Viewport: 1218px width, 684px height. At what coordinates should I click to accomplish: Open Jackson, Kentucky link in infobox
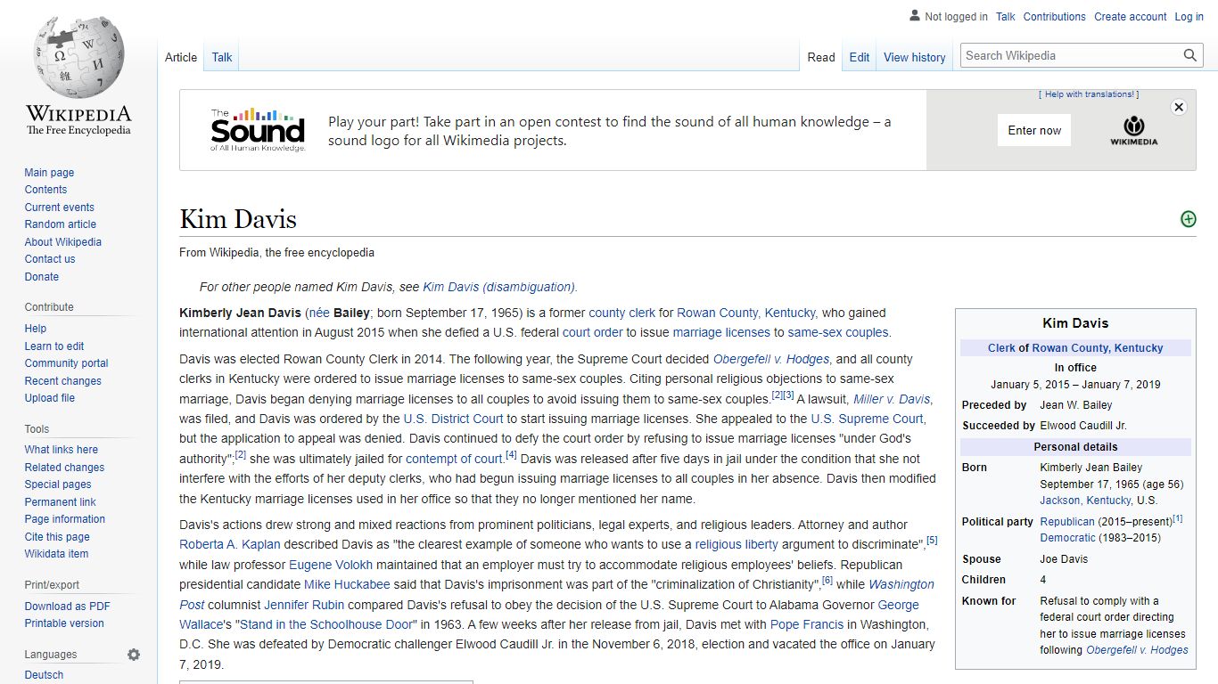[x=1085, y=501]
